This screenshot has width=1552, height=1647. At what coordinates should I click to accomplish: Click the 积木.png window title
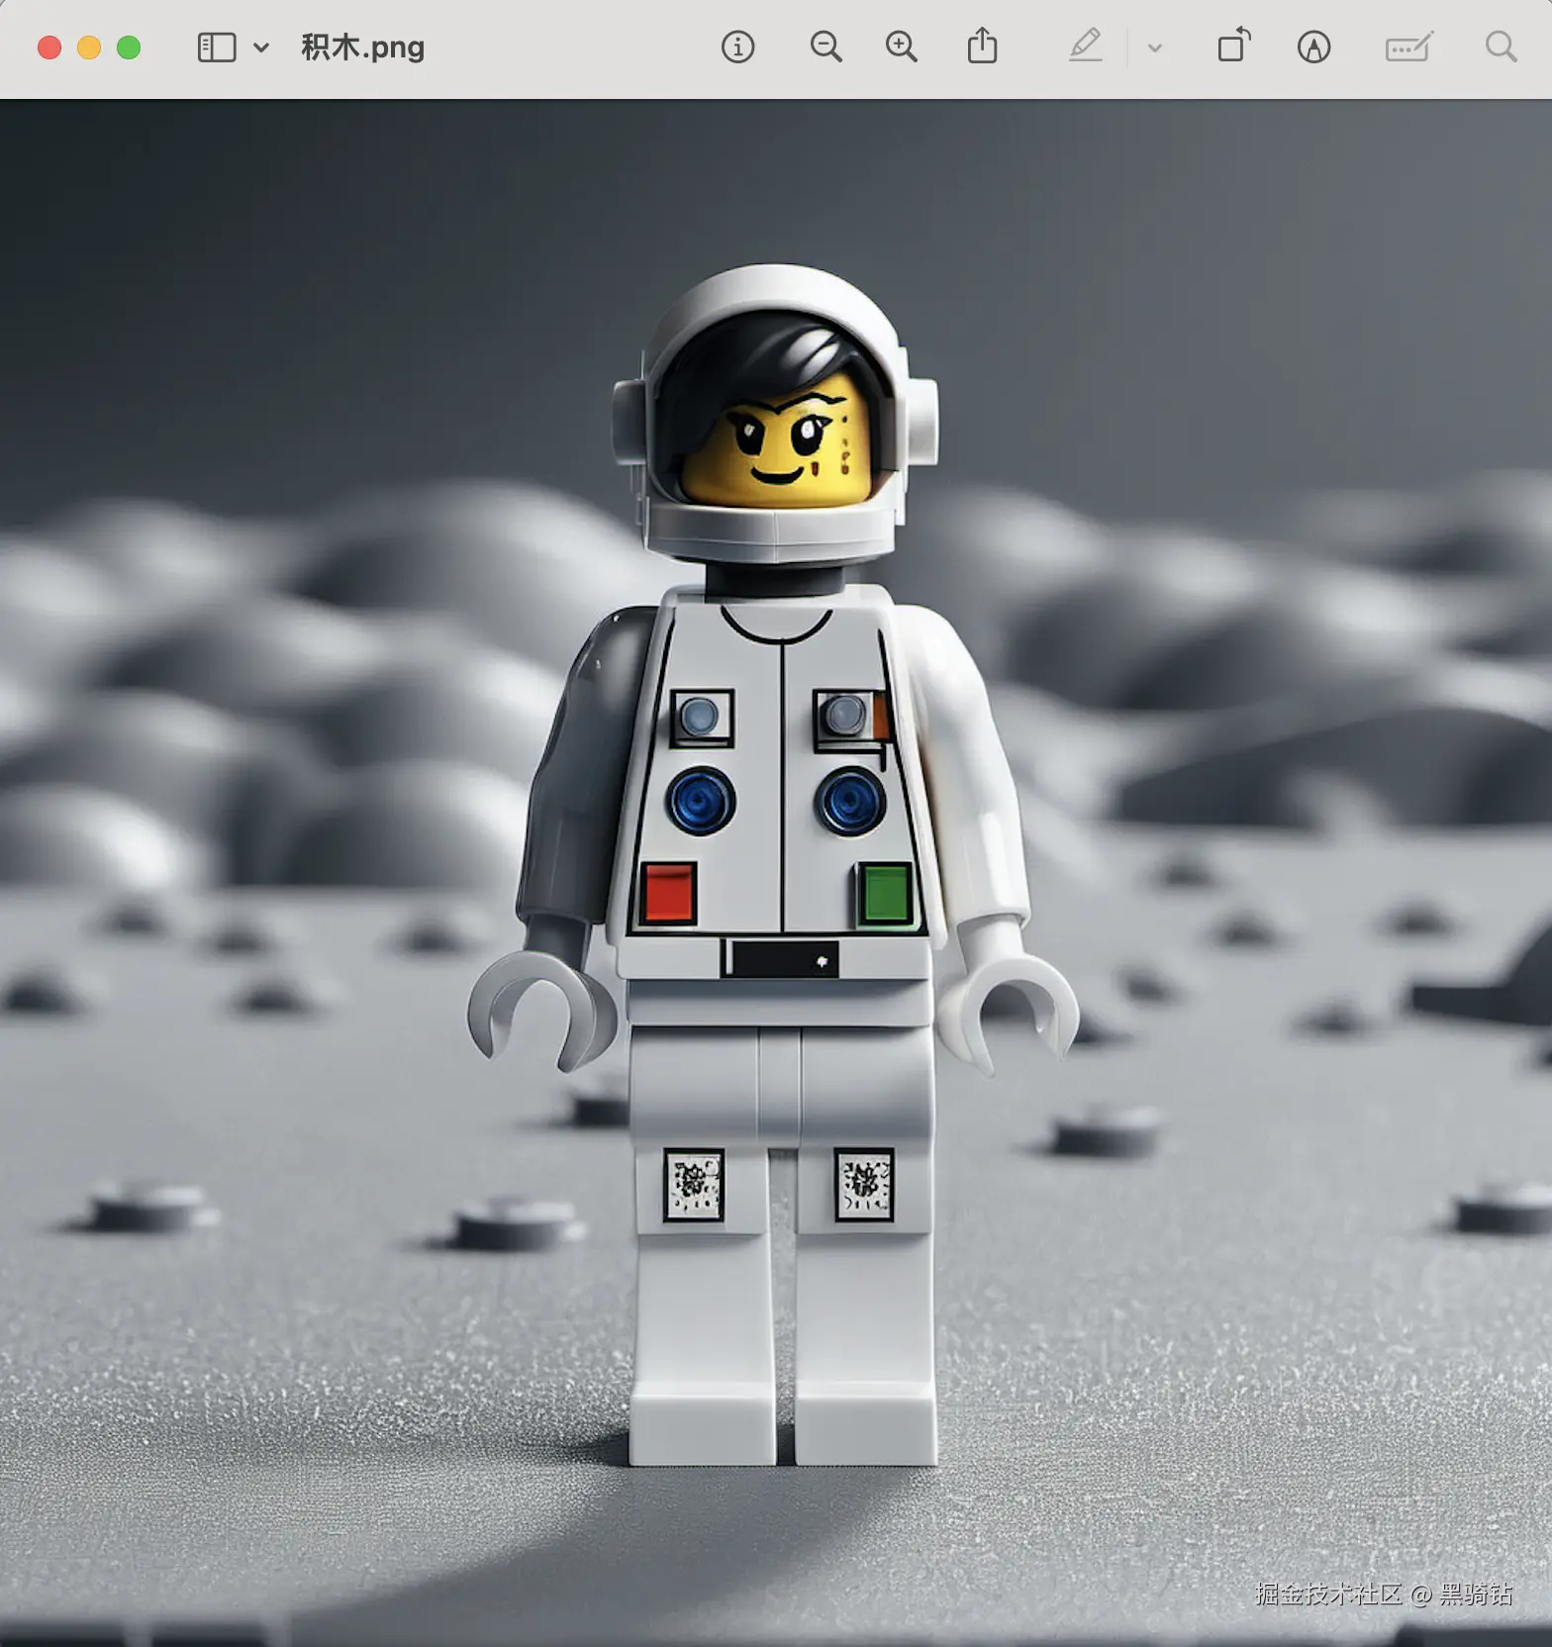tap(362, 47)
